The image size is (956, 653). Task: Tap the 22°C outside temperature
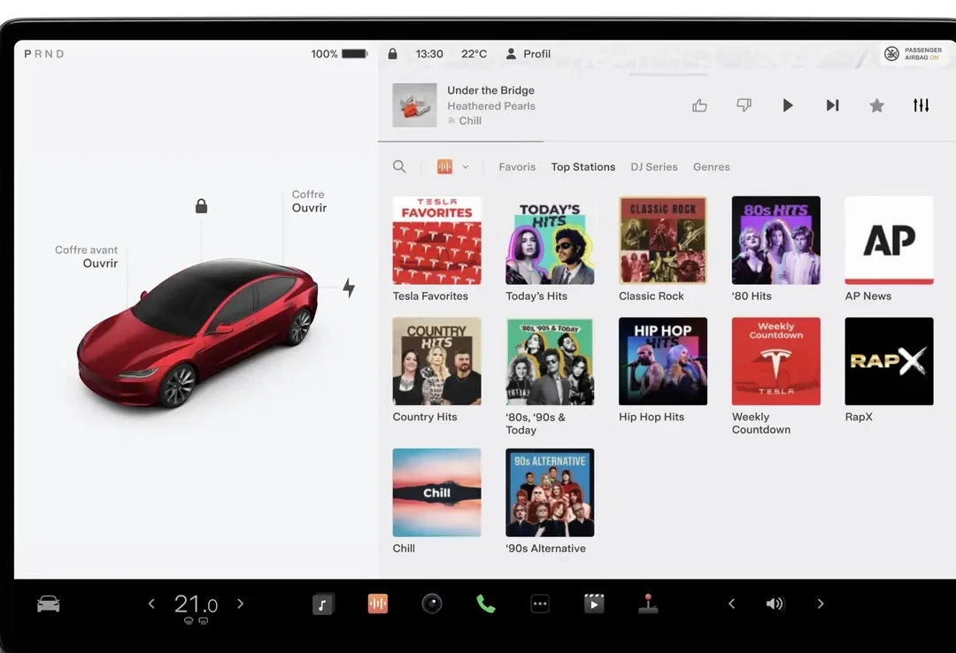click(474, 54)
